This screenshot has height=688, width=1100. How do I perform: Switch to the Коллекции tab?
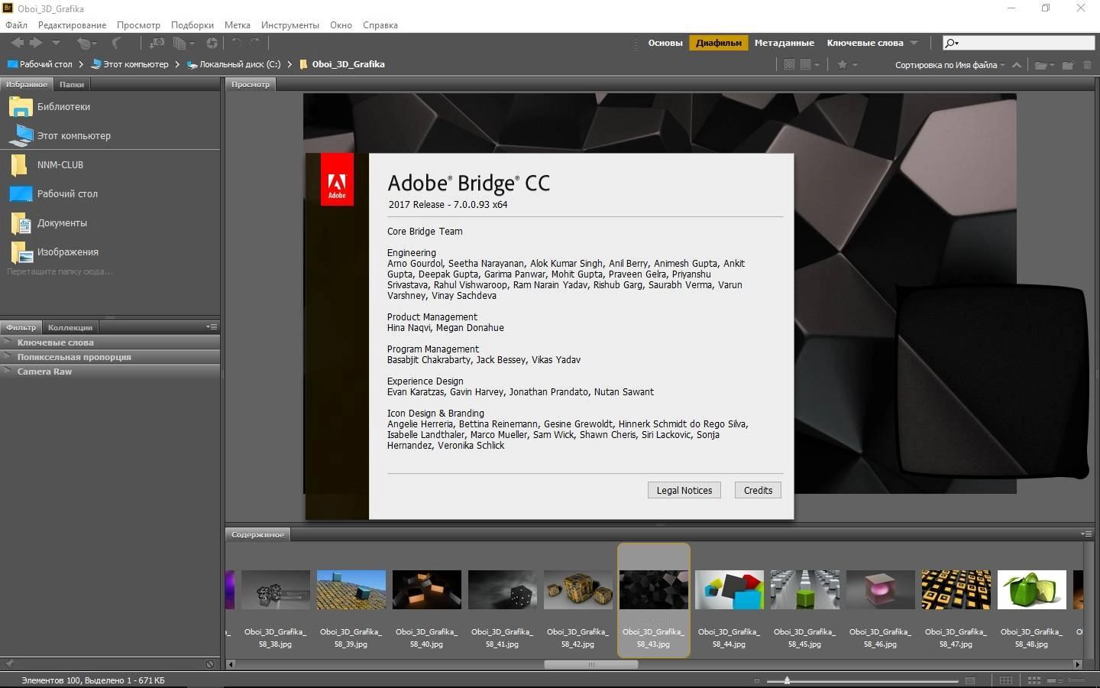(70, 327)
